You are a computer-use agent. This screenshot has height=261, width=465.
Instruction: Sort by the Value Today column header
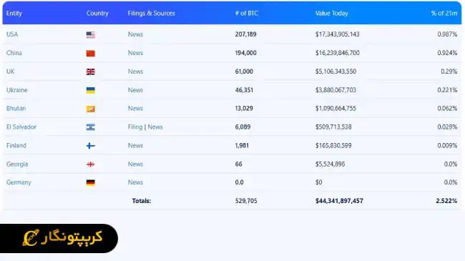(331, 14)
